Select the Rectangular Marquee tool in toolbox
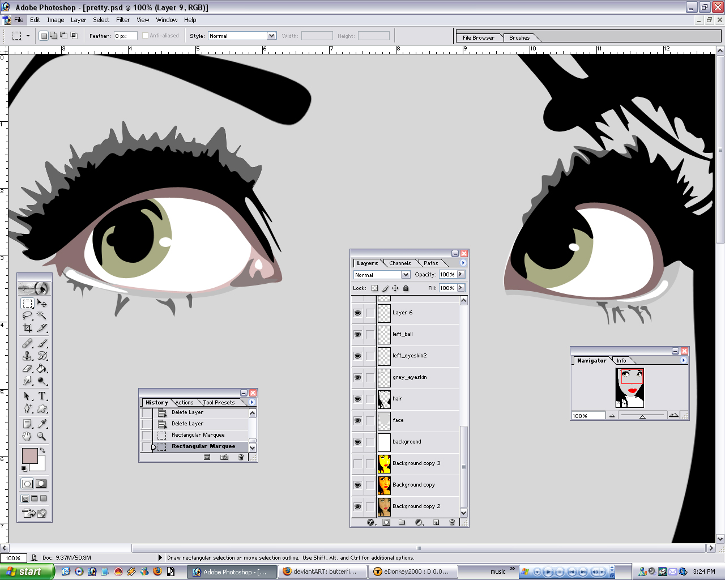The height and width of the screenshot is (580, 725). (x=27, y=304)
